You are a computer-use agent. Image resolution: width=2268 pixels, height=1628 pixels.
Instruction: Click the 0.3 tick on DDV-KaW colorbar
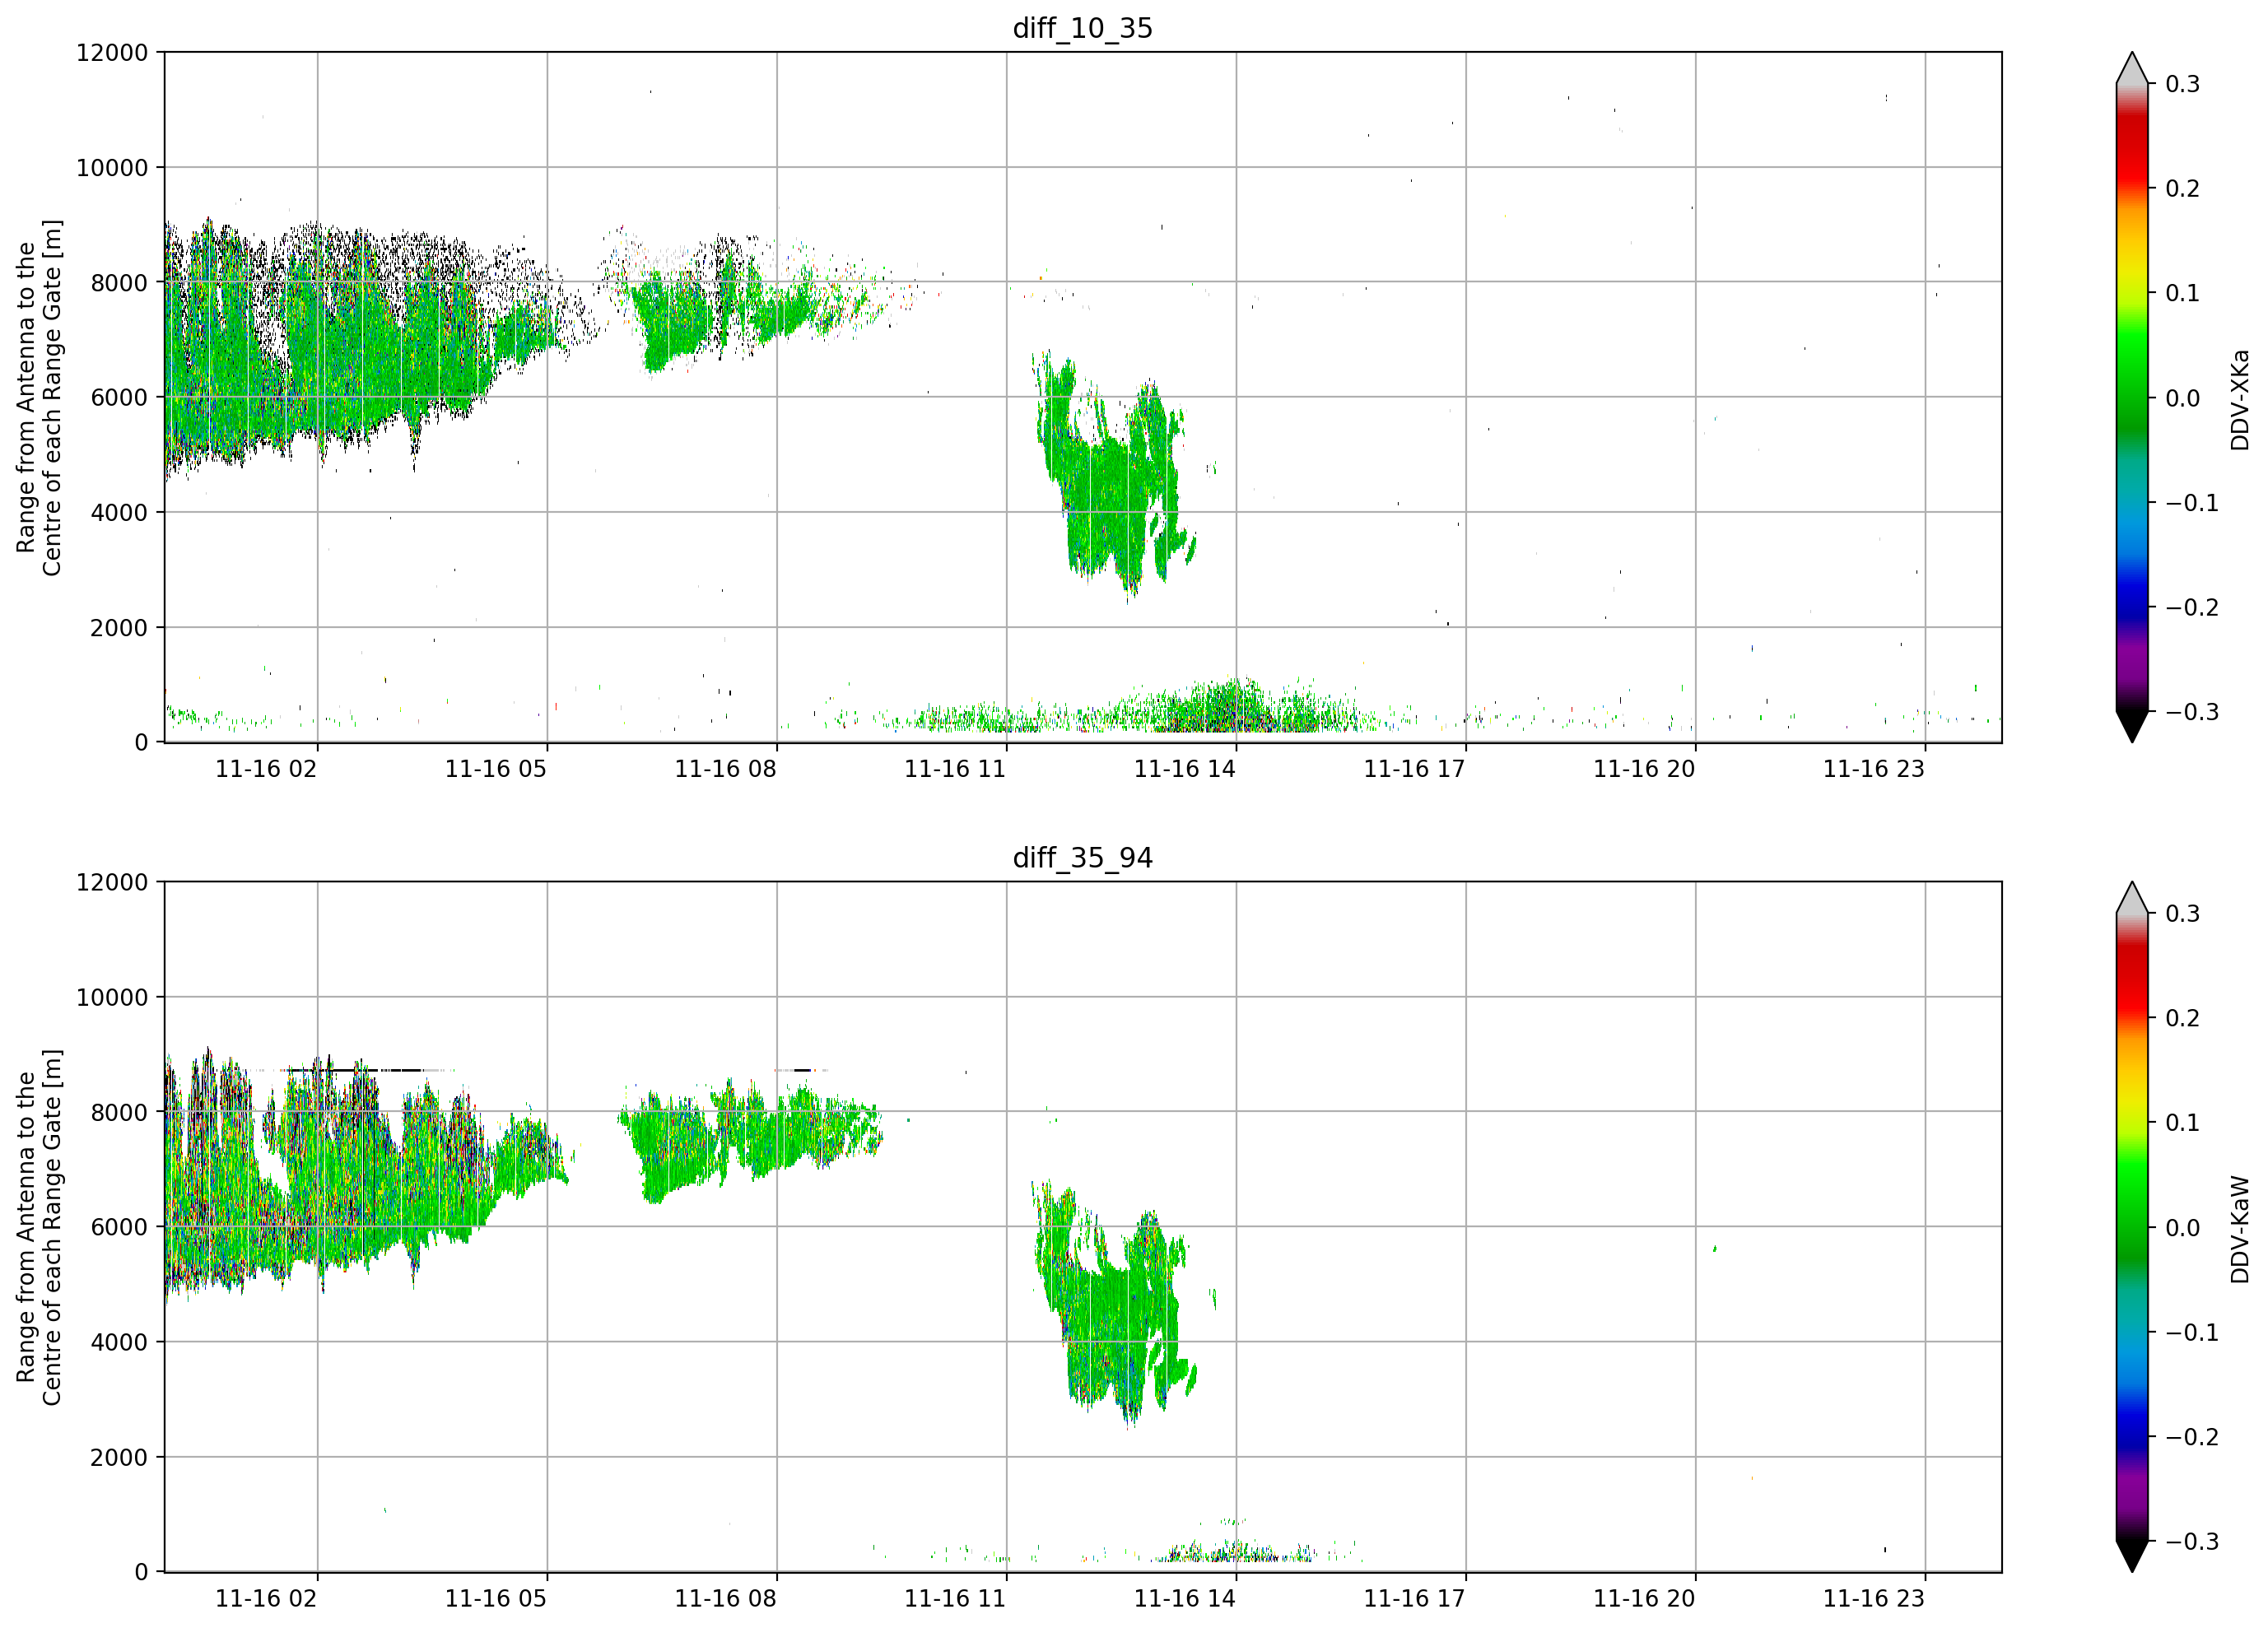tap(2182, 914)
